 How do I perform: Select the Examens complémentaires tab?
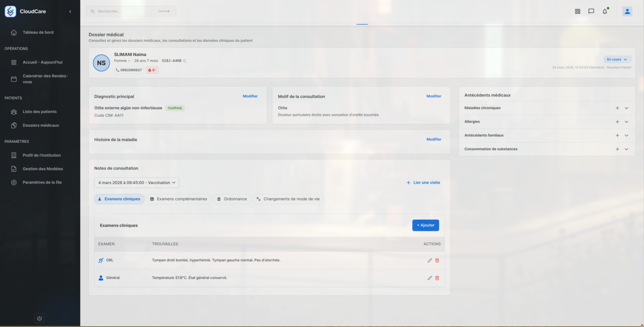tap(178, 199)
